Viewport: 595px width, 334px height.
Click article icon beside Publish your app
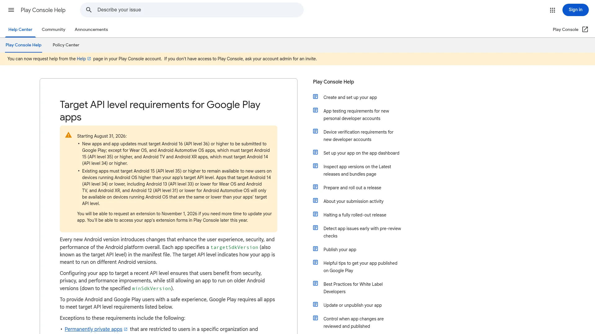pos(315,249)
